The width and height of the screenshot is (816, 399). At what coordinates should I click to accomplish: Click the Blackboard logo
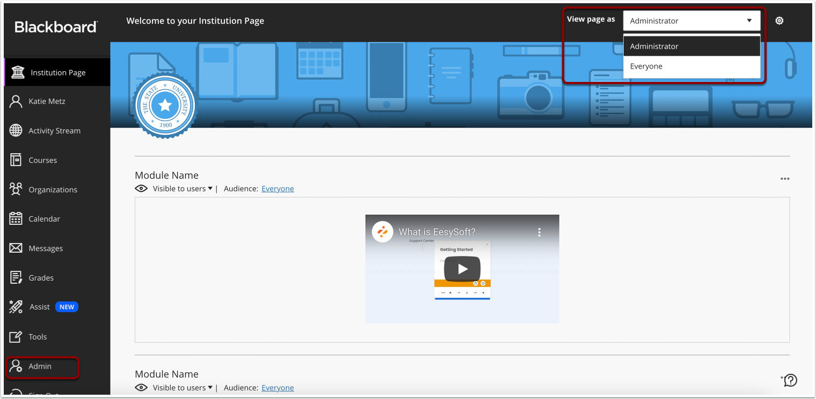click(x=56, y=27)
